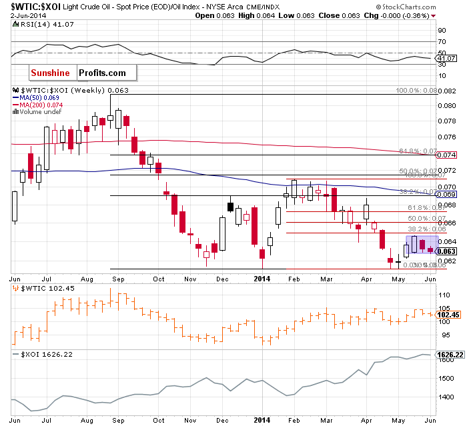
Task: Open the Profits.com logo link
Action: [107, 73]
